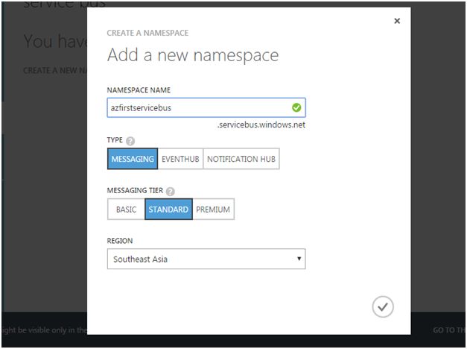Viewport: 467px width, 349px height.
Task: Open the Southeast Asia region dropdown
Action: pos(206,260)
